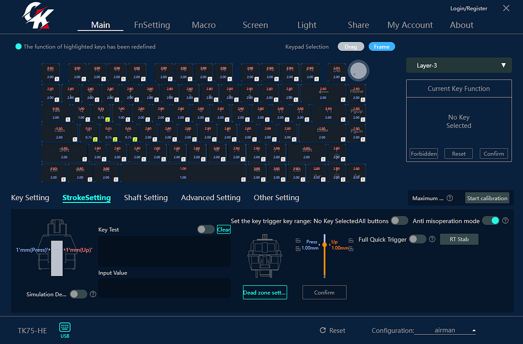Select the highlighted S key
This screenshot has width=523, height=344.
(x=108, y=133)
